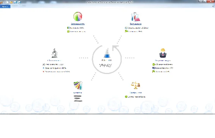This screenshot has height=138, width=215.
Task: Follow the link below the balance scales
Action: (136, 93)
